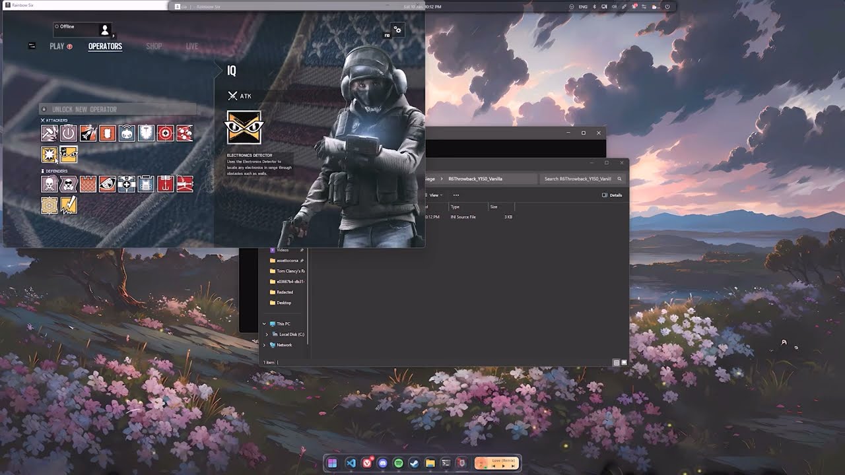Switch Explorer to details list view

pyautogui.click(x=617, y=362)
